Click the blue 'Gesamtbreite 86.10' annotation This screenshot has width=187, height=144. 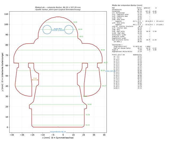tap(58, 132)
